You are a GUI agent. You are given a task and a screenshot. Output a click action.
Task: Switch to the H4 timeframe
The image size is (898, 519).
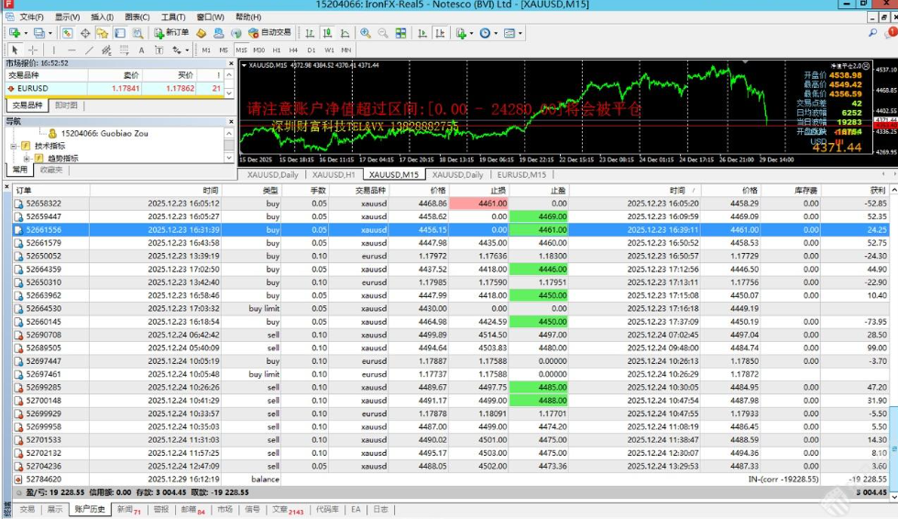293,50
